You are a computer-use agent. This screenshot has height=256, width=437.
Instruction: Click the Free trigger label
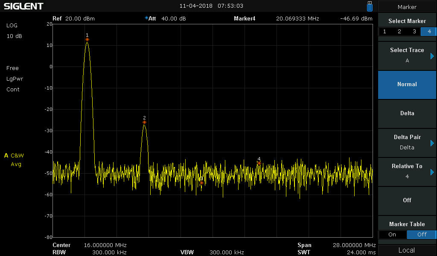pos(12,68)
